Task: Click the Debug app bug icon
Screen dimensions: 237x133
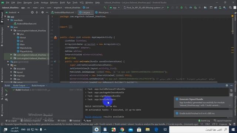Action: click(181, 7)
